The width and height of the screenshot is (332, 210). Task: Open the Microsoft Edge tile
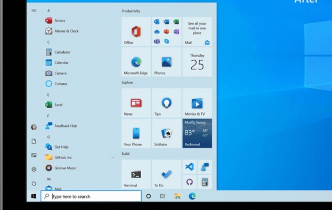[x=136, y=62]
